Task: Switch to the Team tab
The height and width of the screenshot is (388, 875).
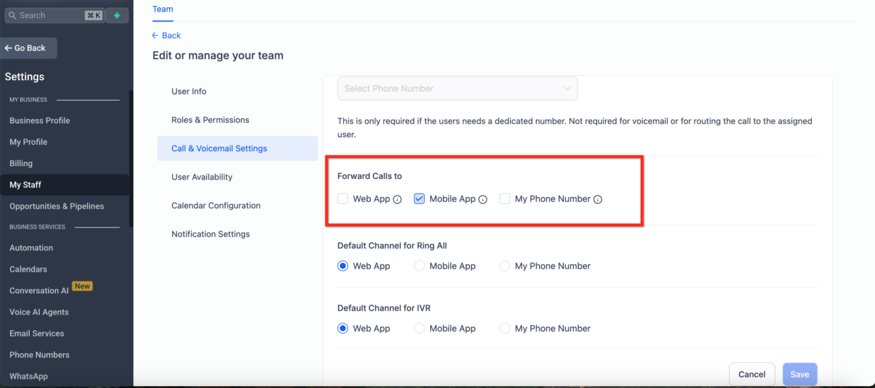Action: tap(163, 9)
